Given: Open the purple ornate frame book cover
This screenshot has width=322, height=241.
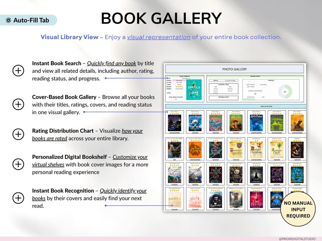Looking at the screenshot, I should click(277, 175).
